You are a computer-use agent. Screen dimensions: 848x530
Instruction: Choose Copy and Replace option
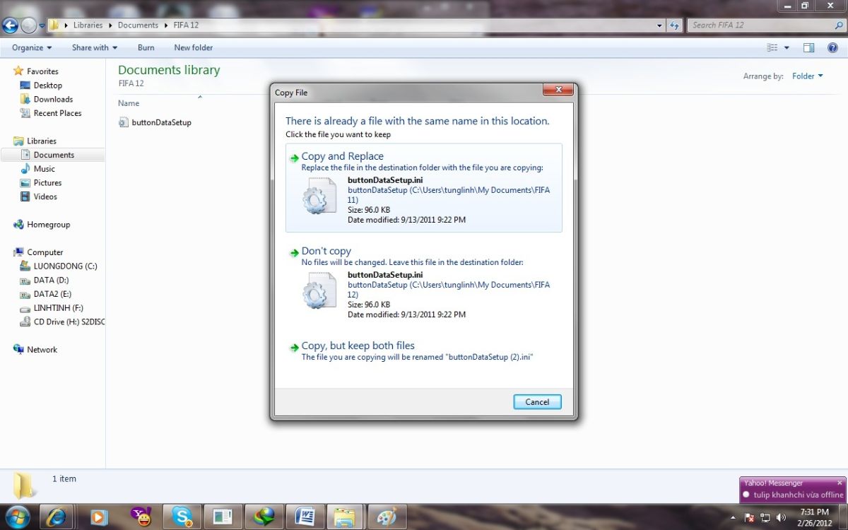[424, 188]
